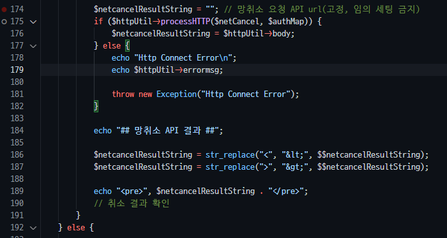Viewport: 447px width, 238px height.
Task: Click line number 178 in gutter
Action: click(17, 58)
